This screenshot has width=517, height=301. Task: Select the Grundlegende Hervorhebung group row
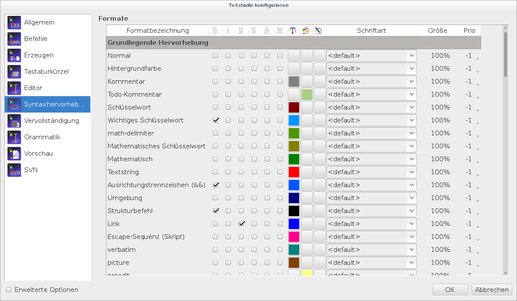(294, 43)
